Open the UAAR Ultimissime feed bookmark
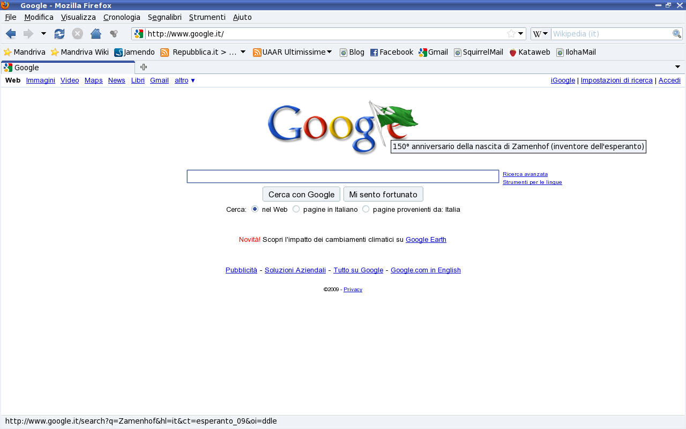686x429 pixels. pyautogui.click(x=289, y=52)
